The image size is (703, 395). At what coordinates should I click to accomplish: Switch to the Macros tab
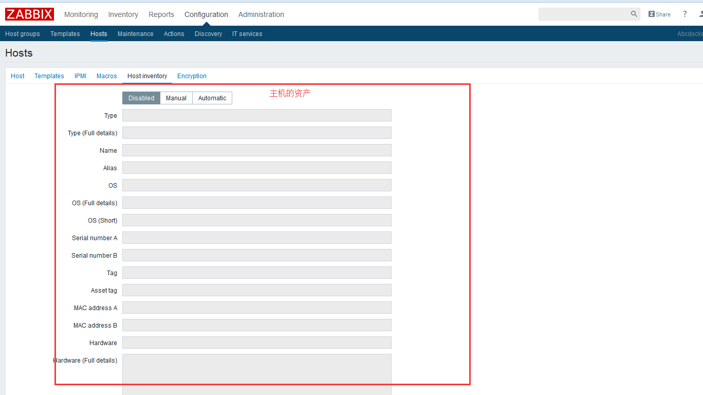coord(107,76)
